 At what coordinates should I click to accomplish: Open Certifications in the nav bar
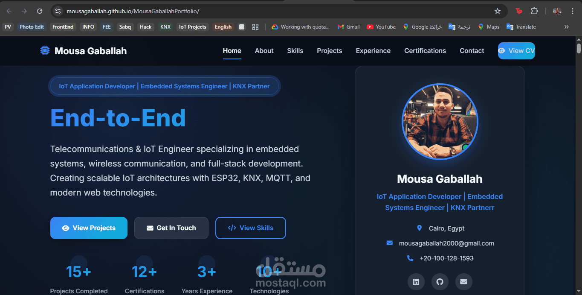425,50
